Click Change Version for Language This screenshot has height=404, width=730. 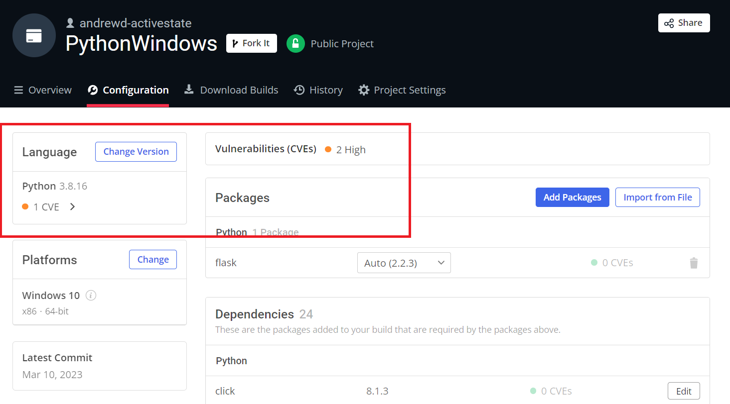(136, 152)
